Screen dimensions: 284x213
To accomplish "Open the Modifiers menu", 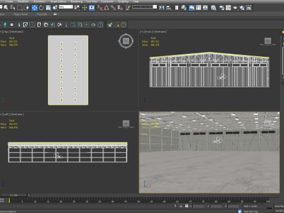I will (23, 1).
